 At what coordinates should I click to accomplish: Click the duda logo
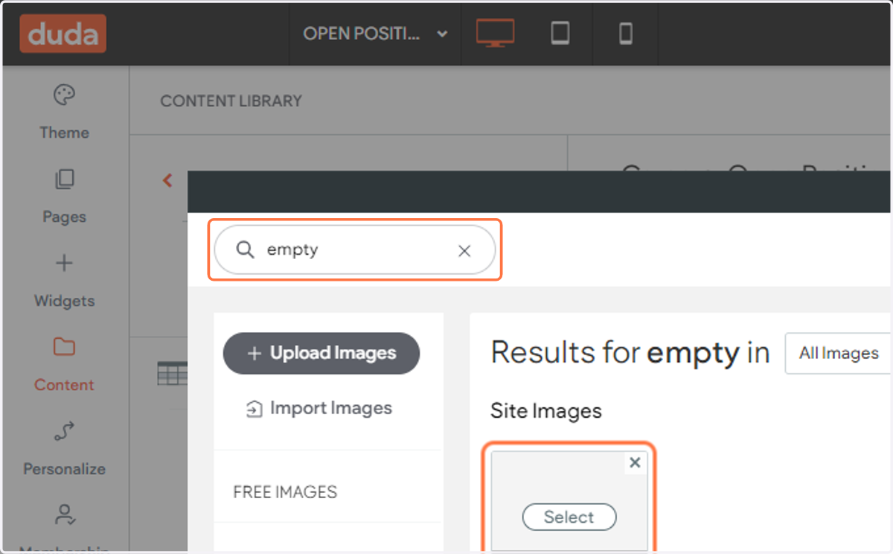(x=63, y=34)
